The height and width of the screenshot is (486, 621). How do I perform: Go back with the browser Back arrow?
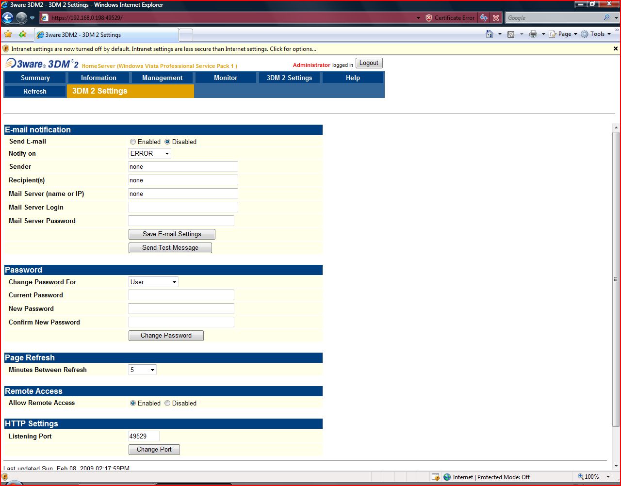tap(8, 18)
